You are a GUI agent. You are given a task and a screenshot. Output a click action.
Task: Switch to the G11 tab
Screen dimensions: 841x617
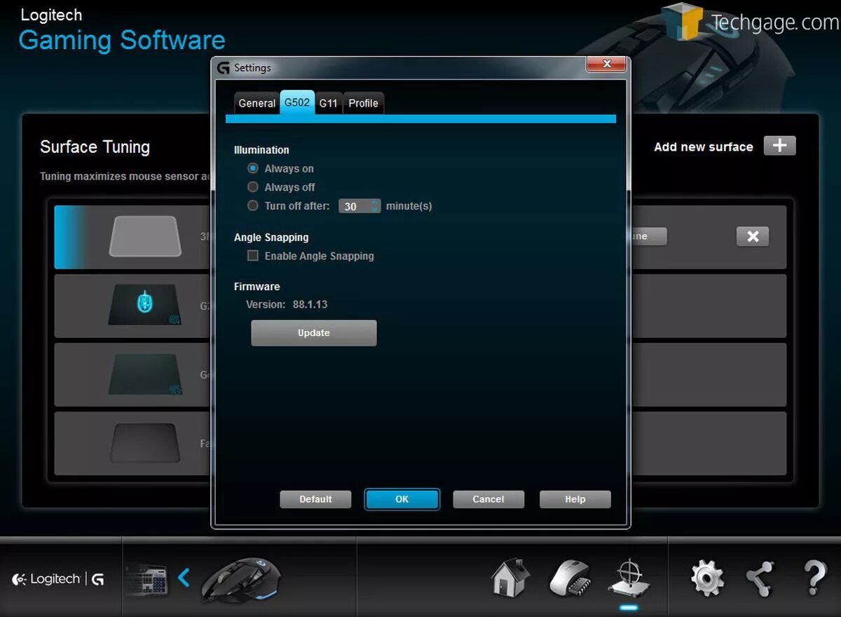click(329, 103)
